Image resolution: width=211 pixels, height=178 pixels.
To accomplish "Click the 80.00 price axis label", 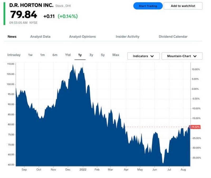I will (11, 124).
